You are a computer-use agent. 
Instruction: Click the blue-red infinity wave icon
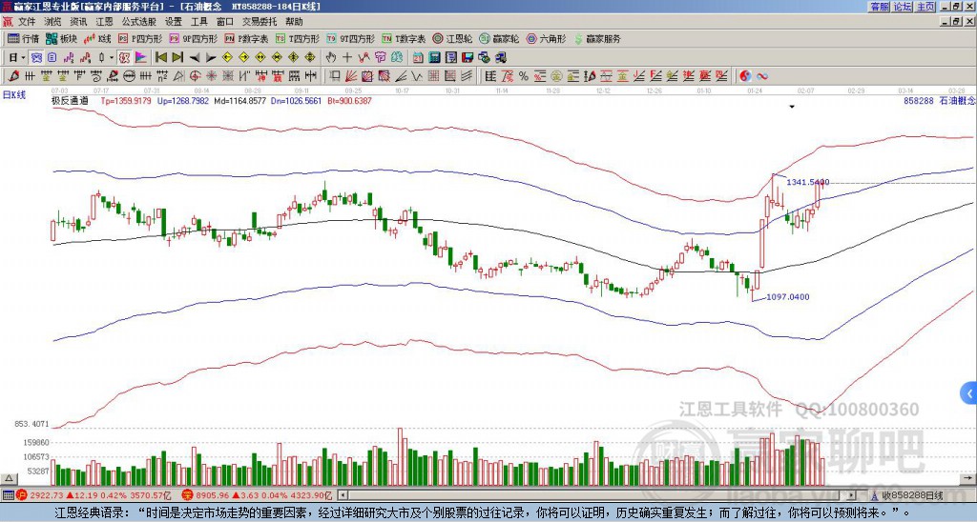[762, 76]
